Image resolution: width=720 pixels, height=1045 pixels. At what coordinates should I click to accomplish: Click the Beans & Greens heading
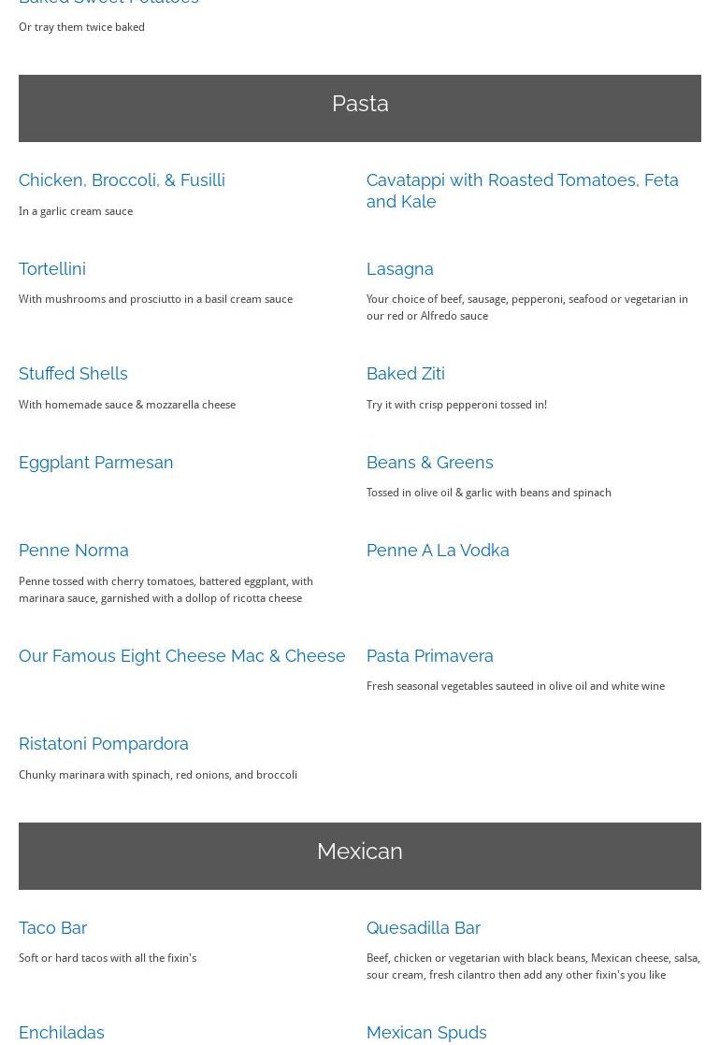click(x=429, y=462)
